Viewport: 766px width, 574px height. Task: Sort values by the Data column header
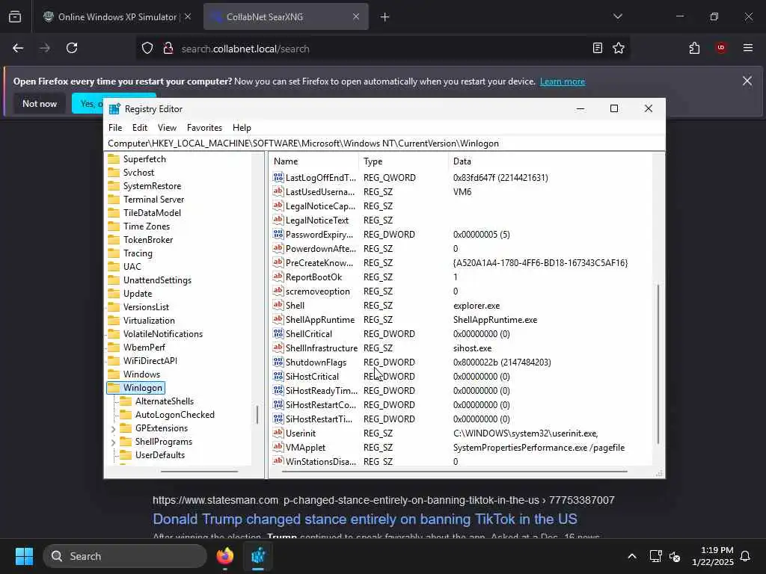(550, 161)
